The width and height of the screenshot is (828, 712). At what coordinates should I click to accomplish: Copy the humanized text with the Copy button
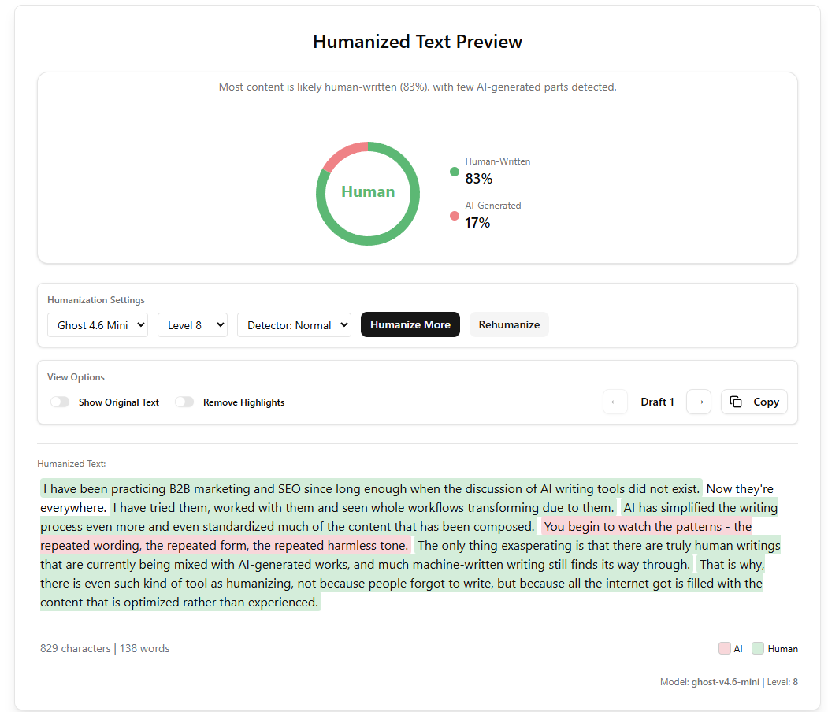click(x=754, y=402)
